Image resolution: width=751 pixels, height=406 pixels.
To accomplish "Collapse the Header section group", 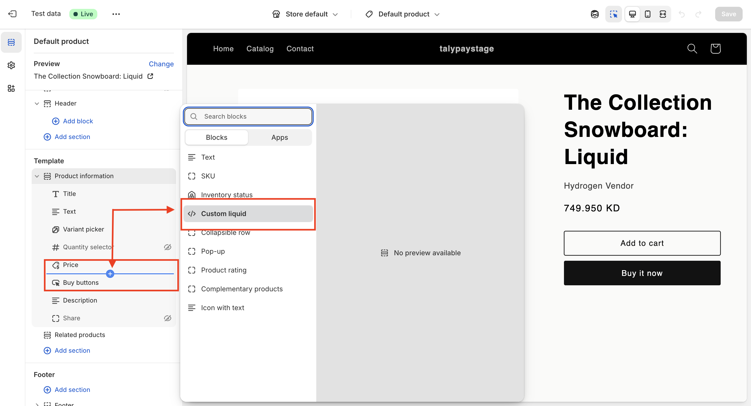I will (37, 104).
